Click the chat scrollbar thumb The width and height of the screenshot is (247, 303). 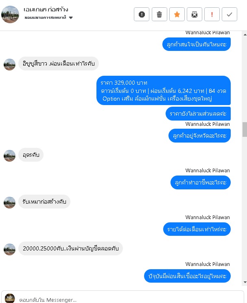245,130
